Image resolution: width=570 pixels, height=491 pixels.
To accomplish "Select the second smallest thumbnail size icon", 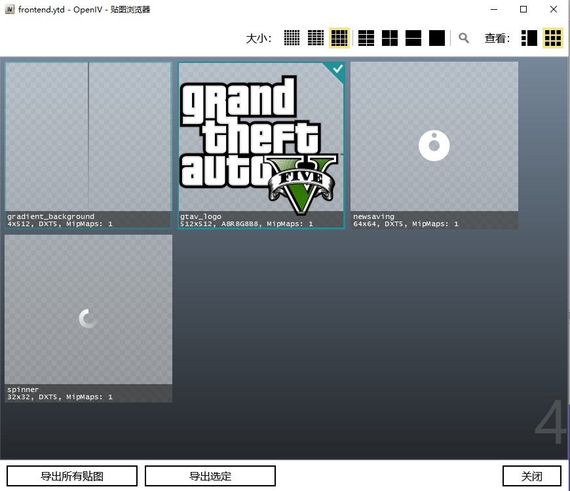I will pos(316,38).
